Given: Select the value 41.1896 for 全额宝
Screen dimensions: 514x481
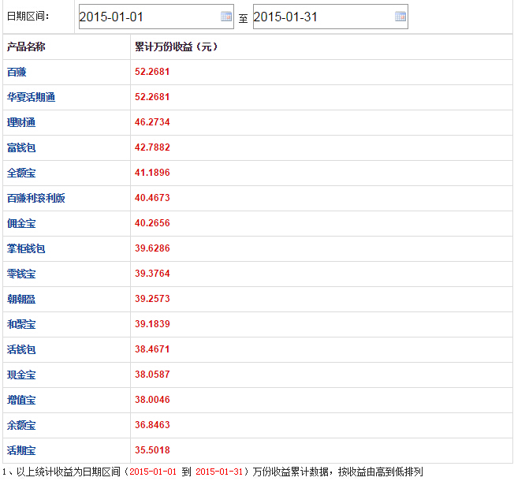Looking at the screenshot, I should coord(152,173).
